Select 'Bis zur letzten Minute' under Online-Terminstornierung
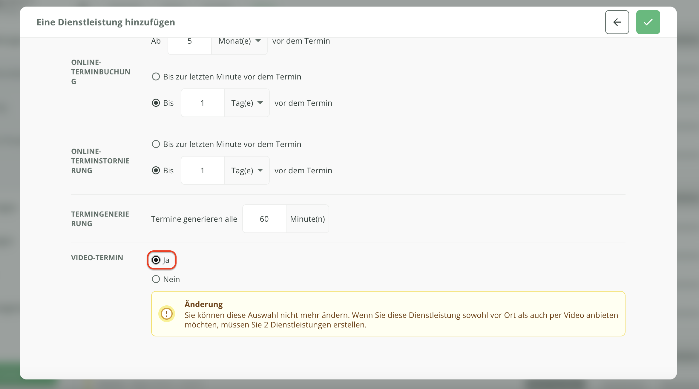The width and height of the screenshot is (699, 389). point(156,144)
